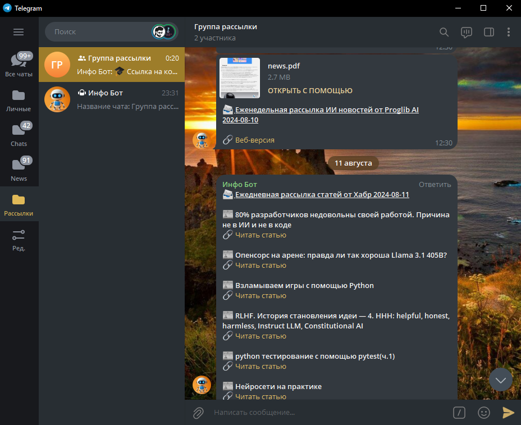Click the Telegram logo in the title bar
The image size is (521, 425).
[x=7, y=8]
